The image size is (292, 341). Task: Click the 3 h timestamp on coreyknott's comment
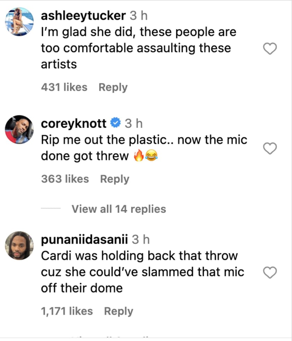click(134, 123)
